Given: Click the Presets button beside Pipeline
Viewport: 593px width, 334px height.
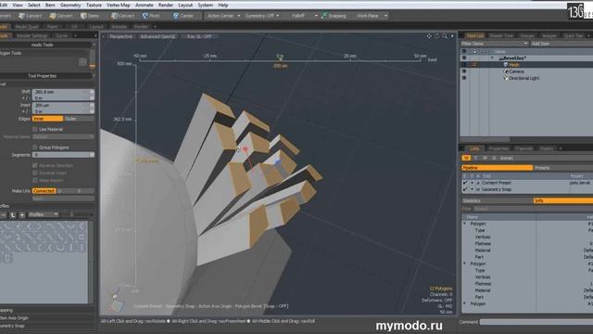Looking at the screenshot, I should [x=563, y=168].
